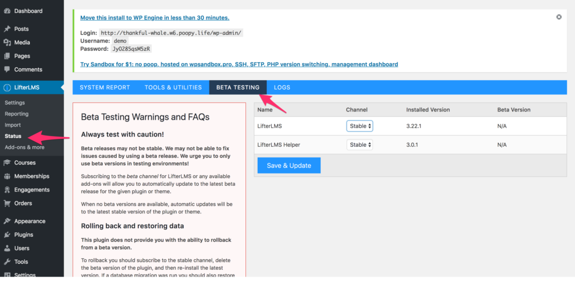
Task: Click the Posts pushpin icon
Action: [7, 29]
